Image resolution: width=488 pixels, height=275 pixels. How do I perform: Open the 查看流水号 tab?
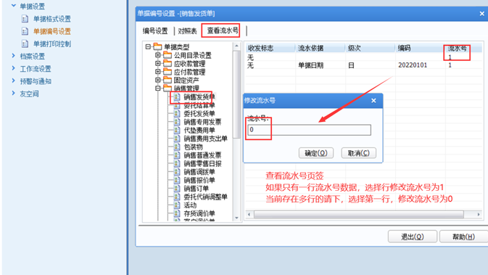pos(223,30)
